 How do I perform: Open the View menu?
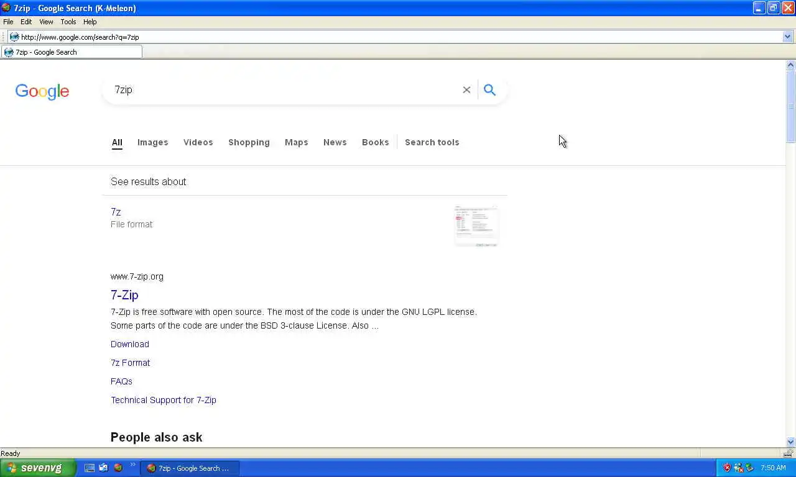click(46, 22)
